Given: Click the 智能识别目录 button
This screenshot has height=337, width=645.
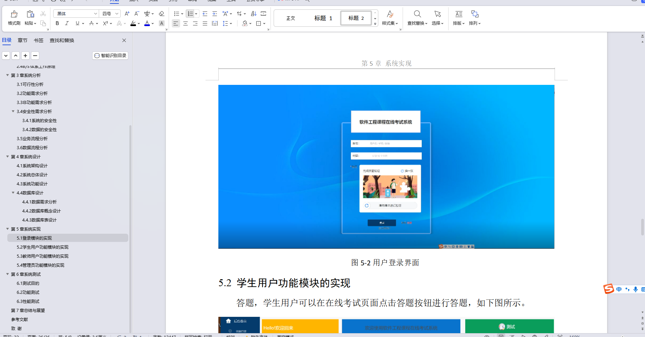Looking at the screenshot, I should [x=110, y=55].
